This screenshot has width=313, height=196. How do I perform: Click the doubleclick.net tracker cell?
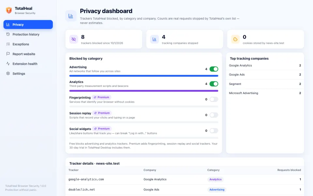pos(82,189)
